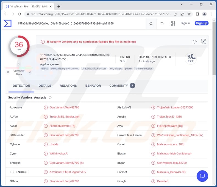The width and height of the screenshot is (217, 187).
Task: Bookmark the page with the star icon
Action: pos(189,14)
